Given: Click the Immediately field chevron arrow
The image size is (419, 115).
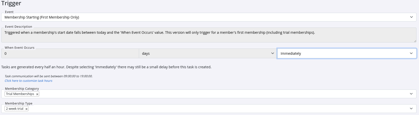Looking at the screenshot, I should tap(411, 53).
